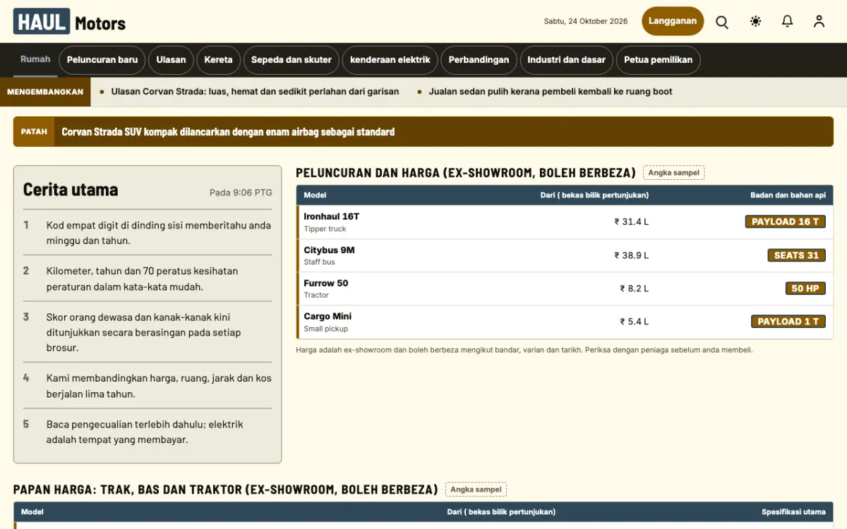Open ticker headline Jualan sedan pulih
Viewport: 847px width, 529px height.
coord(551,92)
